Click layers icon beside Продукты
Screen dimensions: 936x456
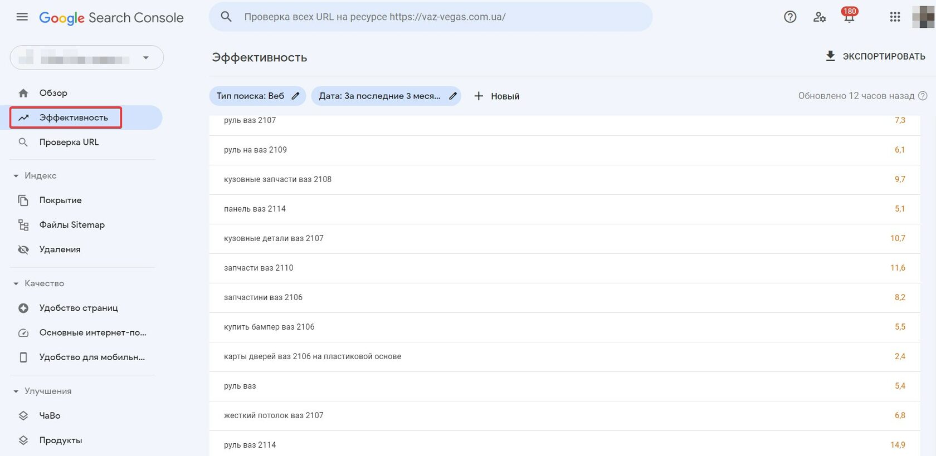point(23,440)
